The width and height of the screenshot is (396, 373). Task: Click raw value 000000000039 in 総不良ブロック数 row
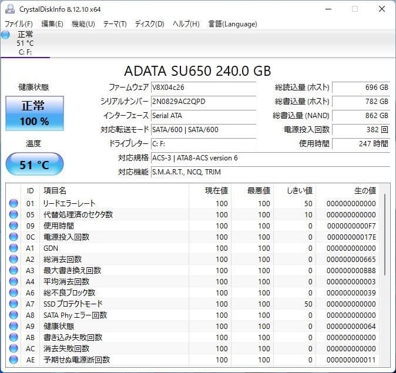coord(351,293)
